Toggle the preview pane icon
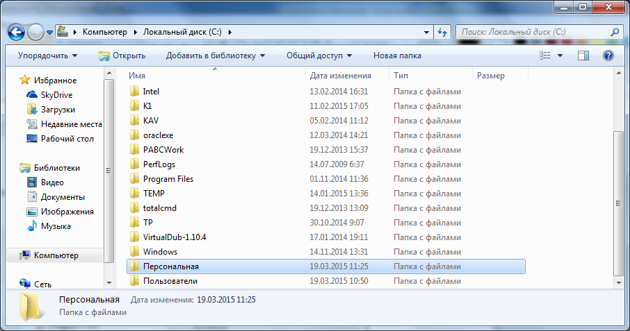This screenshot has height=331, width=630. point(583,56)
